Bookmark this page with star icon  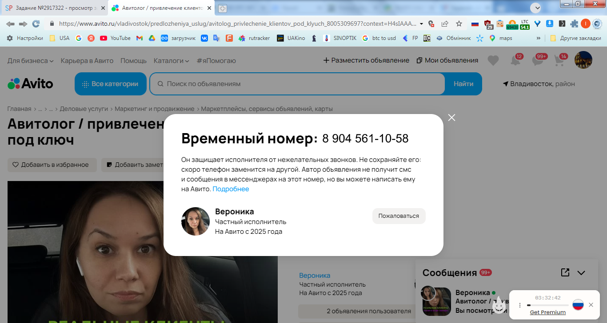[459, 24]
